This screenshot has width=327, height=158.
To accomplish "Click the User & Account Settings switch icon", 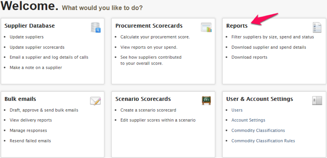I will pyautogui.click(x=317, y=100).
